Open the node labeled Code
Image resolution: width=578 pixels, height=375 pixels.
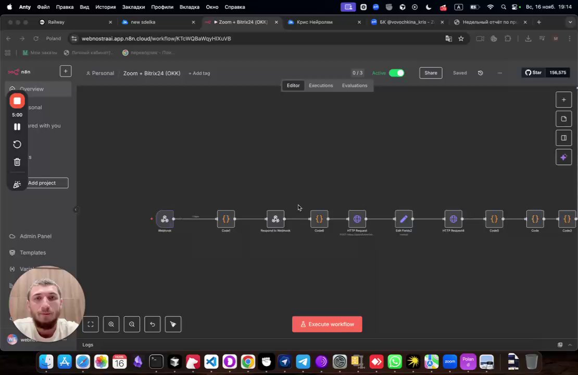(x=535, y=219)
